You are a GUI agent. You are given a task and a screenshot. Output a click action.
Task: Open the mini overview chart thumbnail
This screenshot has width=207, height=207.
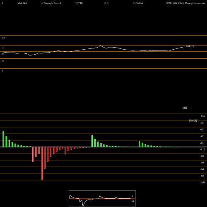pyautogui.click(x=102, y=198)
